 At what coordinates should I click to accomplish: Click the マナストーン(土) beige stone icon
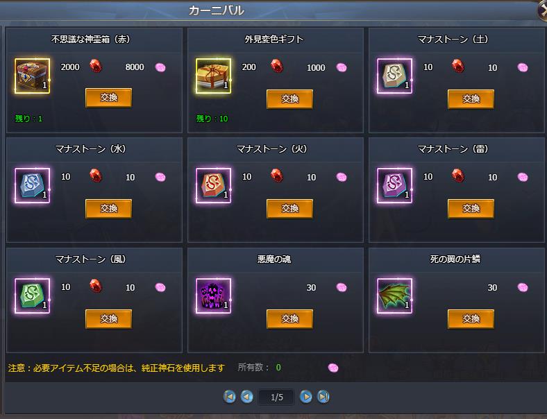(x=394, y=76)
